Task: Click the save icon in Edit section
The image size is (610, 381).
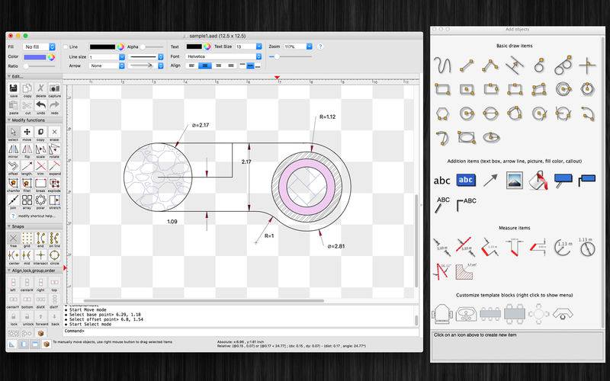Action: point(14,89)
